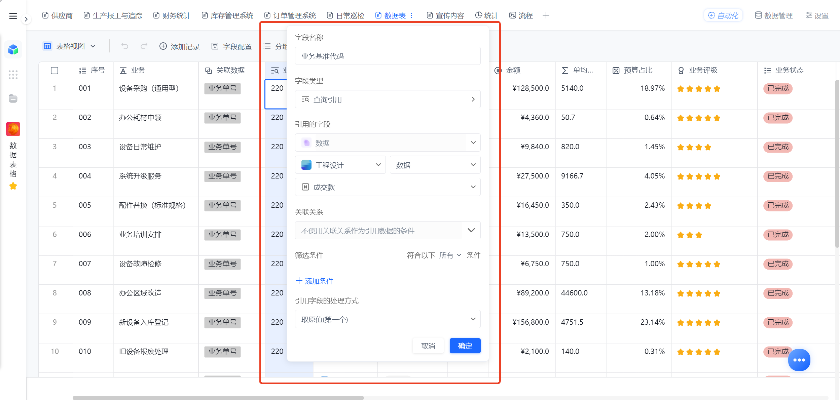Image resolution: width=840 pixels, height=400 pixels.
Task: Toggle the select-all checkbox in header
Action: point(54,71)
